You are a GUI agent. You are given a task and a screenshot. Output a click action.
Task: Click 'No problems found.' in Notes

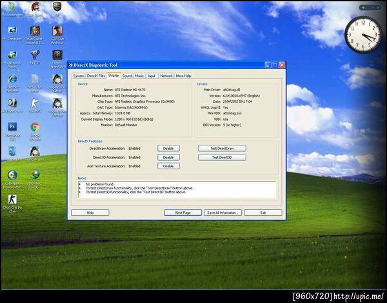pyautogui.click(x=100, y=184)
